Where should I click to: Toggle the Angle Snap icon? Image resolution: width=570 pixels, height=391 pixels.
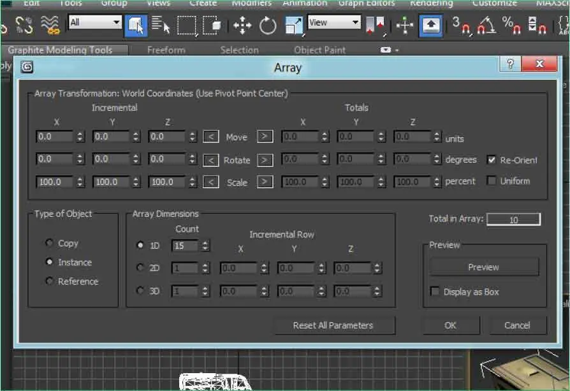(487, 26)
